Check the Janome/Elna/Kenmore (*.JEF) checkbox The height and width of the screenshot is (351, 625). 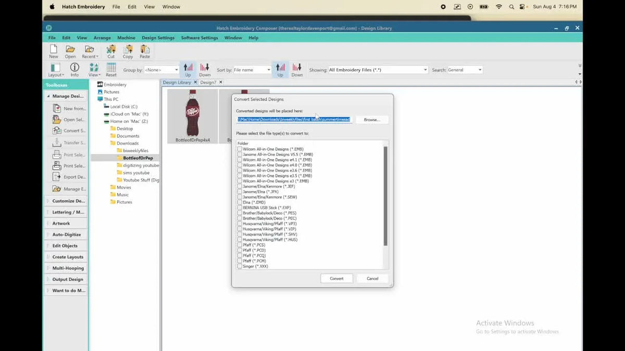[240, 186]
